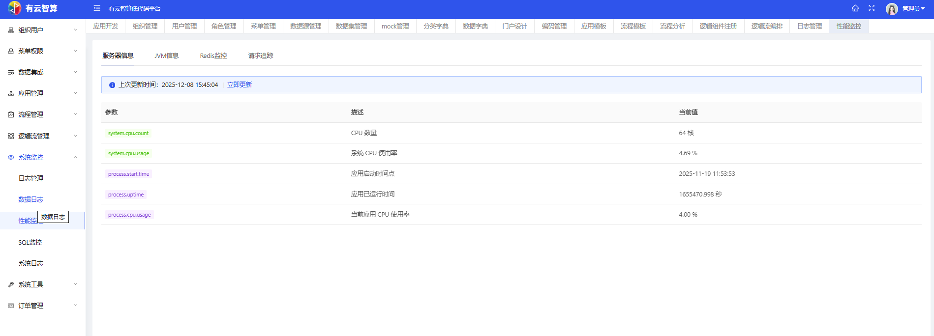This screenshot has height=336, width=934.
Task: Click the 有云智算 logo icon
Action: [15, 8]
